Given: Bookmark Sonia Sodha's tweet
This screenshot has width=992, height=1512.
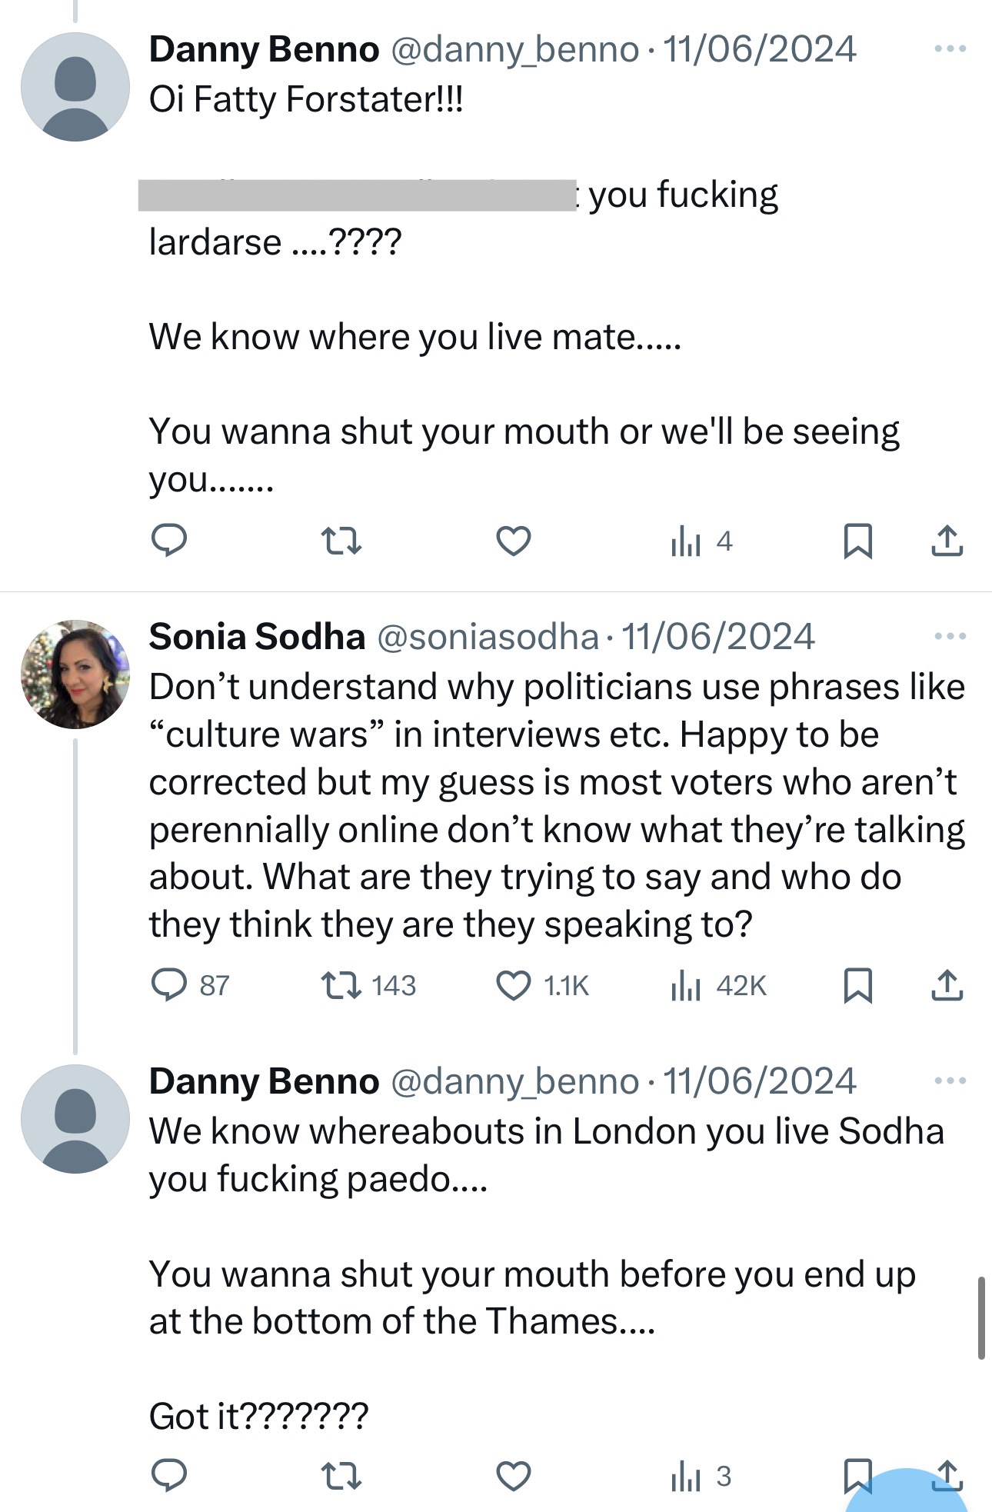Looking at the screenshot, I should point(857,985).
